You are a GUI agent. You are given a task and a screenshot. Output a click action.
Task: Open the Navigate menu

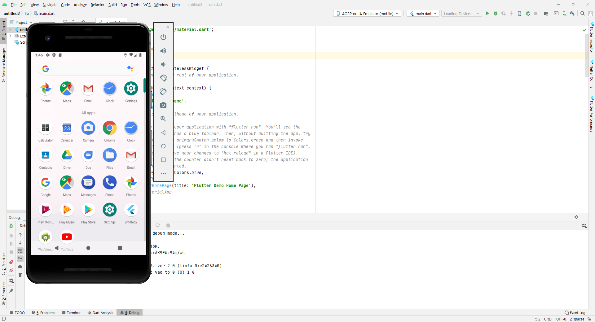tap(50, 5)
